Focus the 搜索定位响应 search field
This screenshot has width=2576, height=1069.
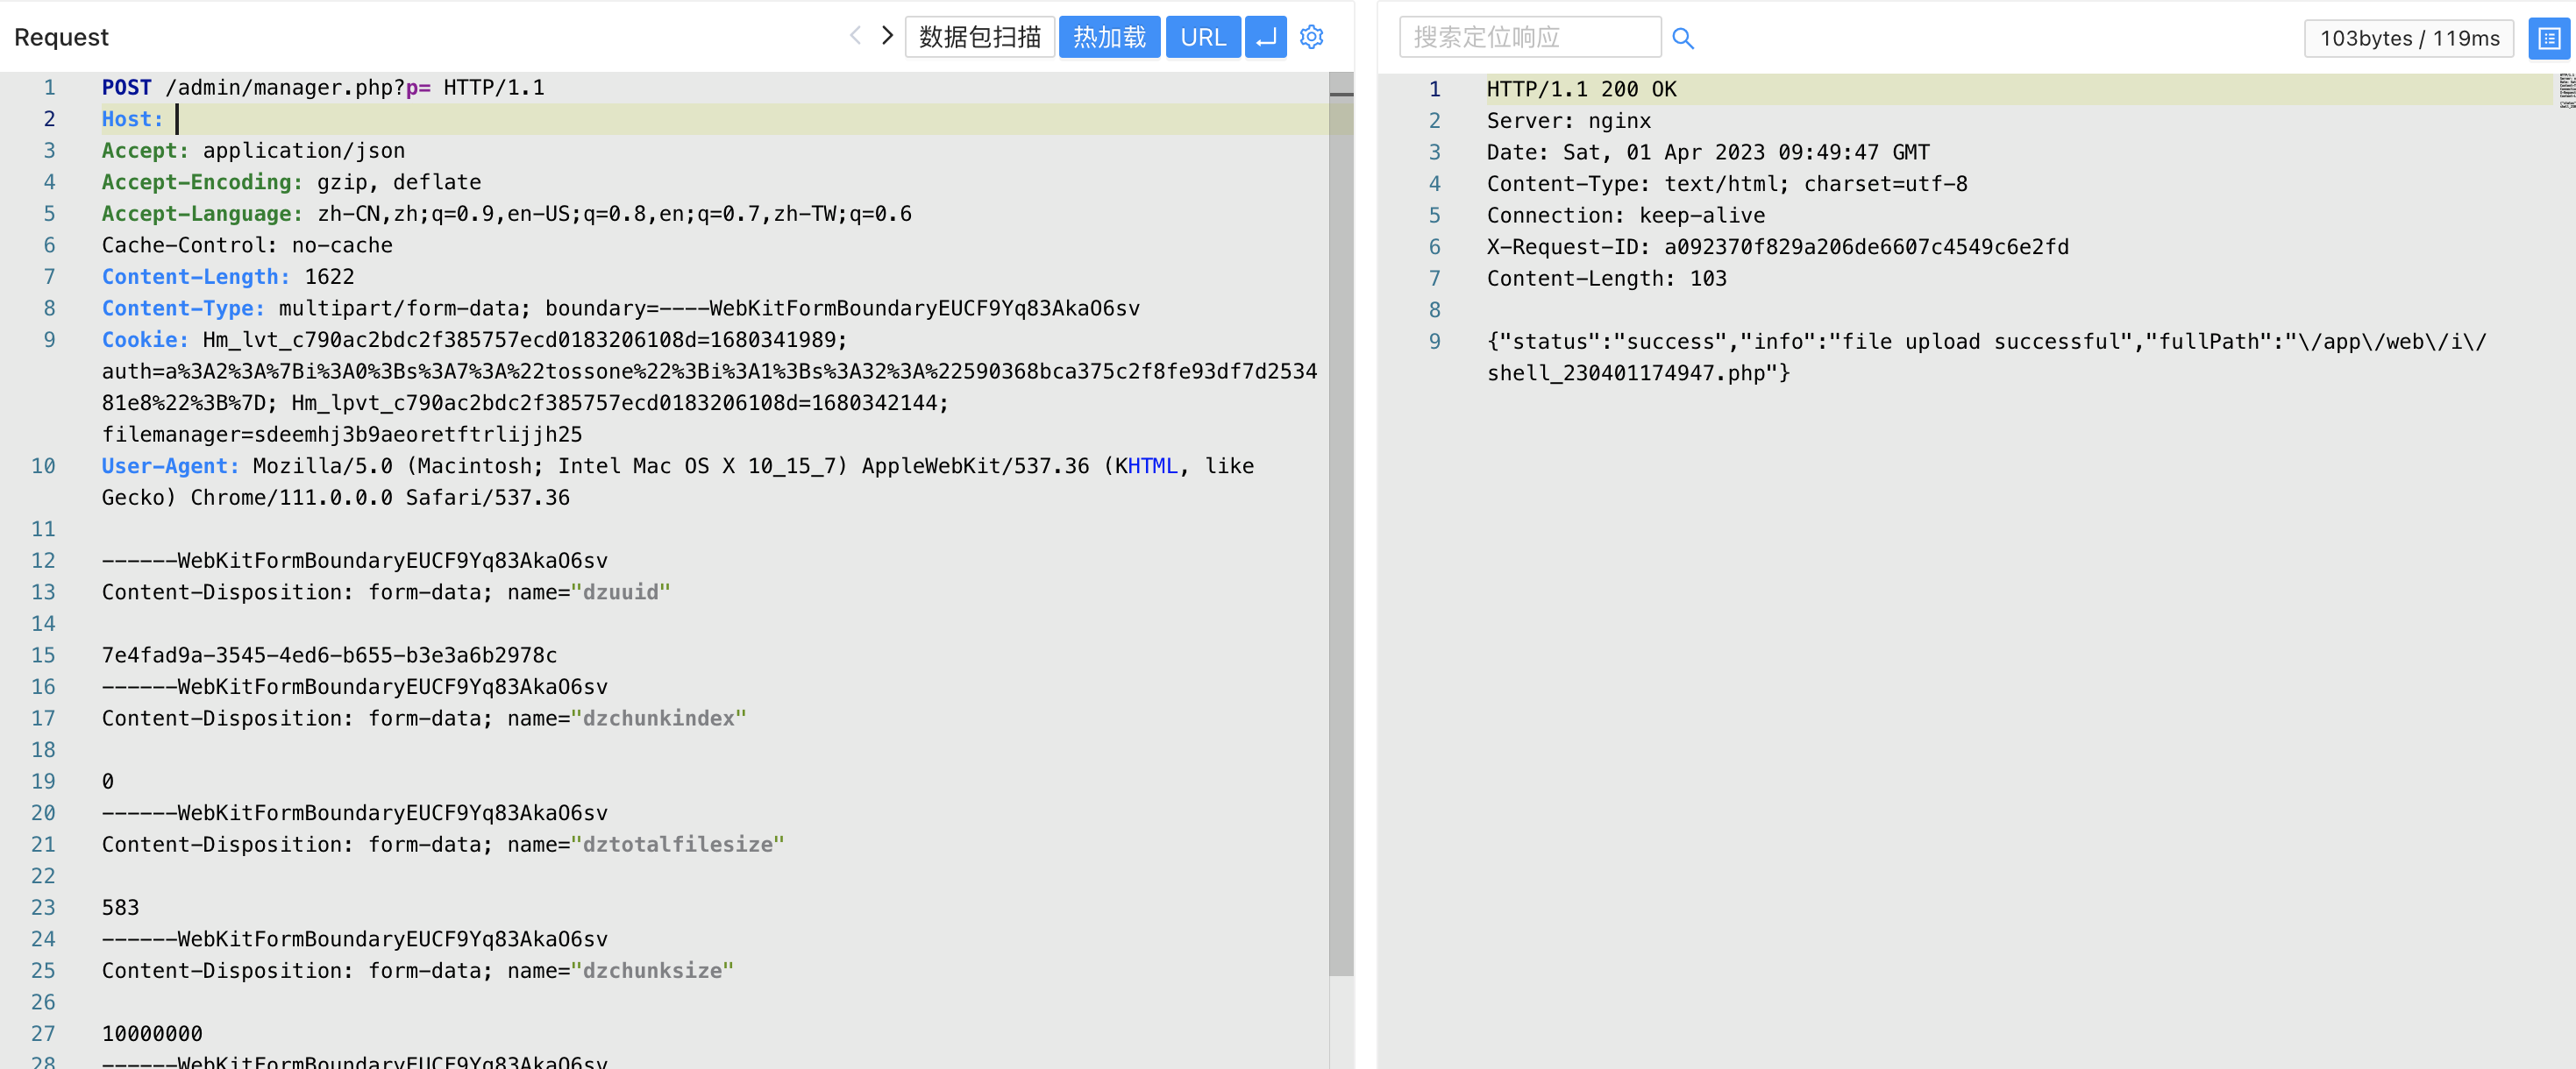(x=1529, y=37)
